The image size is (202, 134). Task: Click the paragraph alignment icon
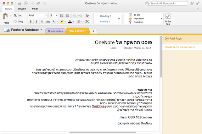tap(79, 22)
